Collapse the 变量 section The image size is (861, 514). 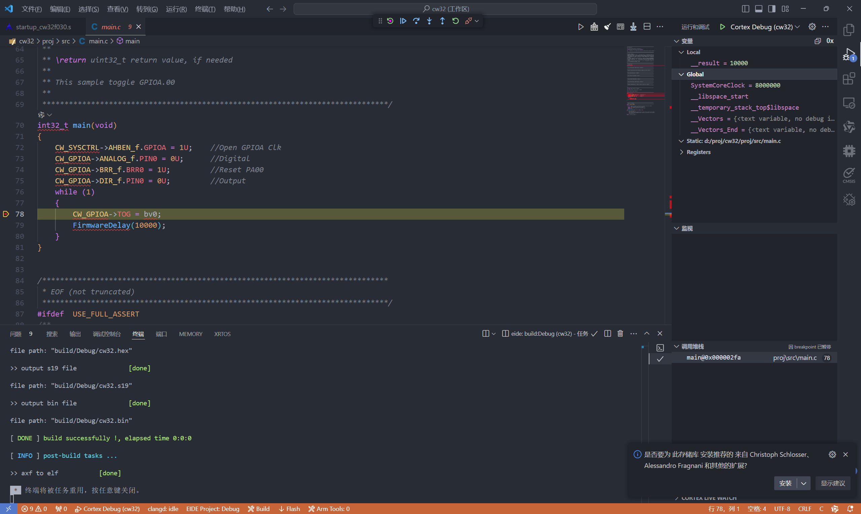[x=676, y=41]
